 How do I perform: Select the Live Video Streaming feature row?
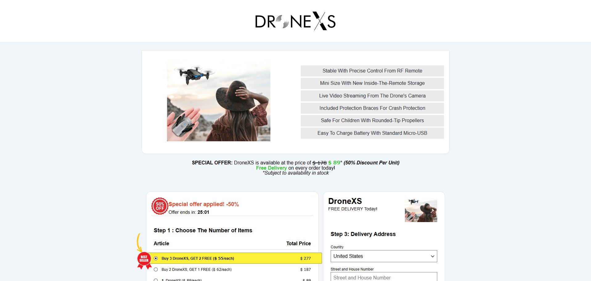pyautogui.click(x=372, y=96)
